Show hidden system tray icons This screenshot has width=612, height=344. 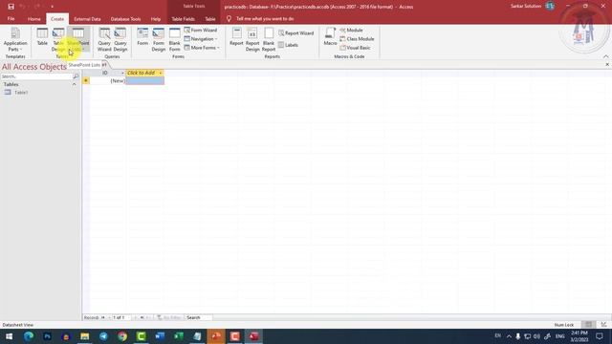[509, 336]
